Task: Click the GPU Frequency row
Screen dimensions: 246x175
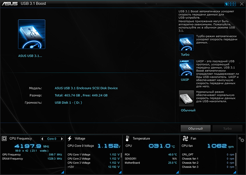Action: click(32, 155)
